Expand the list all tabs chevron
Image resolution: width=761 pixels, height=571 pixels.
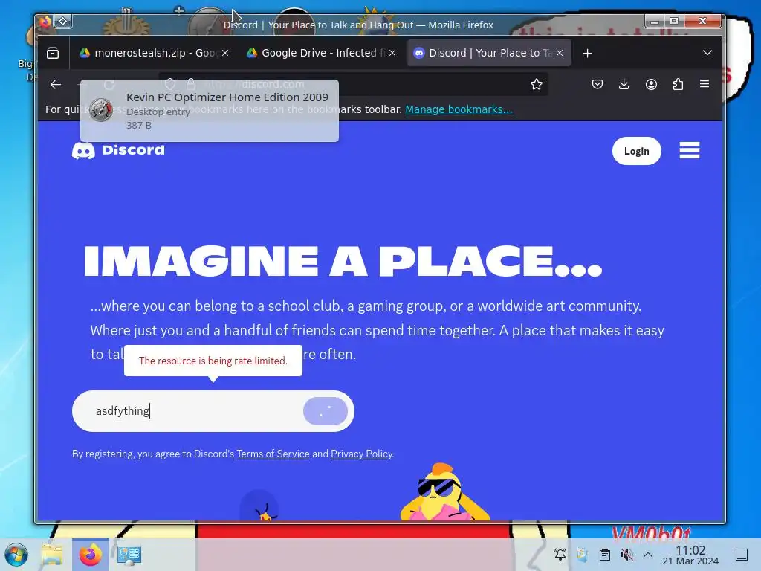click(707, 53)
